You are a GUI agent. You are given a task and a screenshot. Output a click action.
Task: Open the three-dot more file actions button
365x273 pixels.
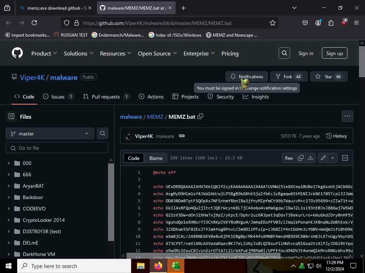point(347,116)
